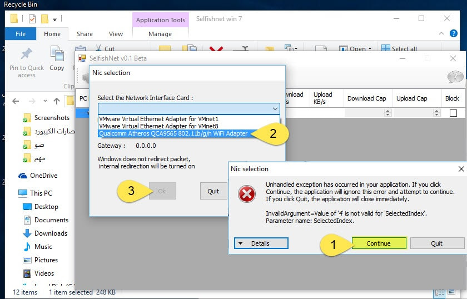Select OneDrive in navigation pane

pyautogui.click(x=38, y=176)
